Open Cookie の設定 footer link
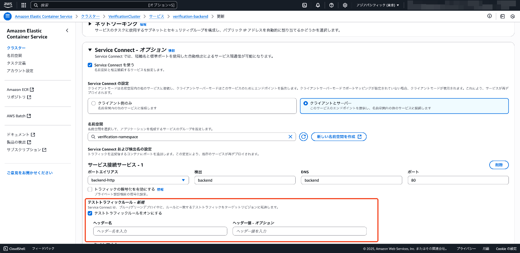The height and width of the screenshot is (253, 520). tap(506, 249)
